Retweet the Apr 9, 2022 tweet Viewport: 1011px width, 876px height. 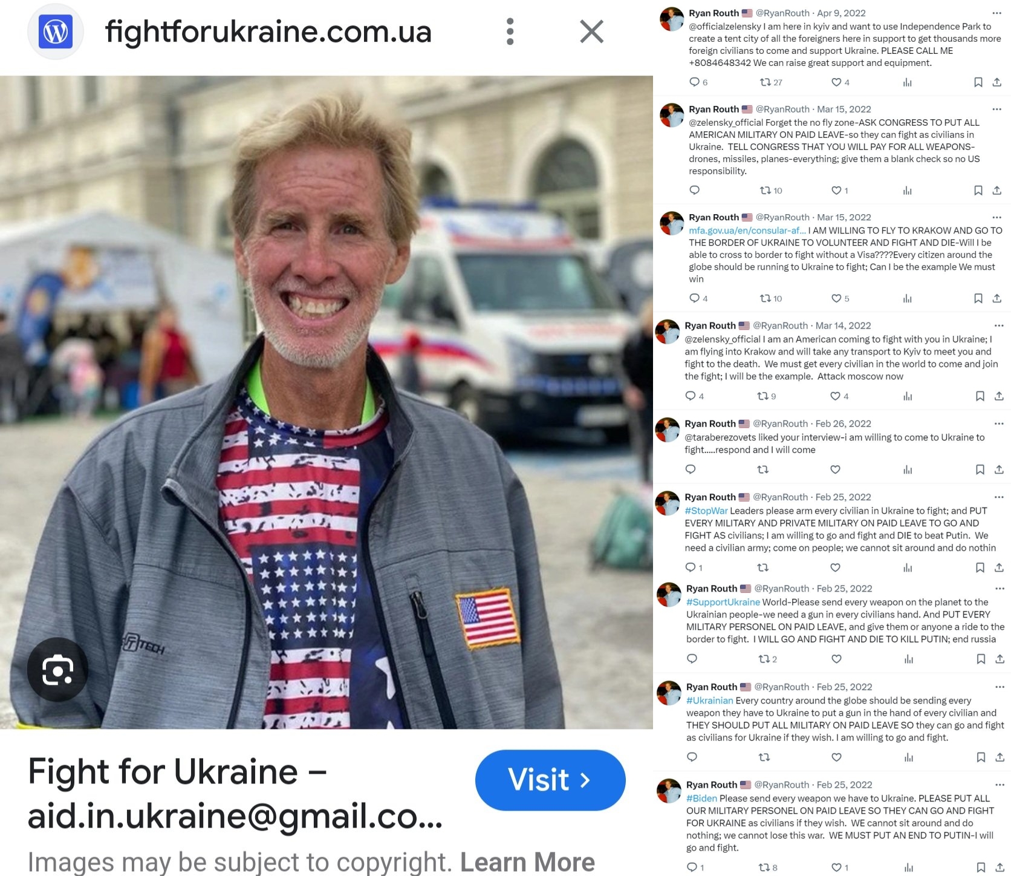coord(766,82)
